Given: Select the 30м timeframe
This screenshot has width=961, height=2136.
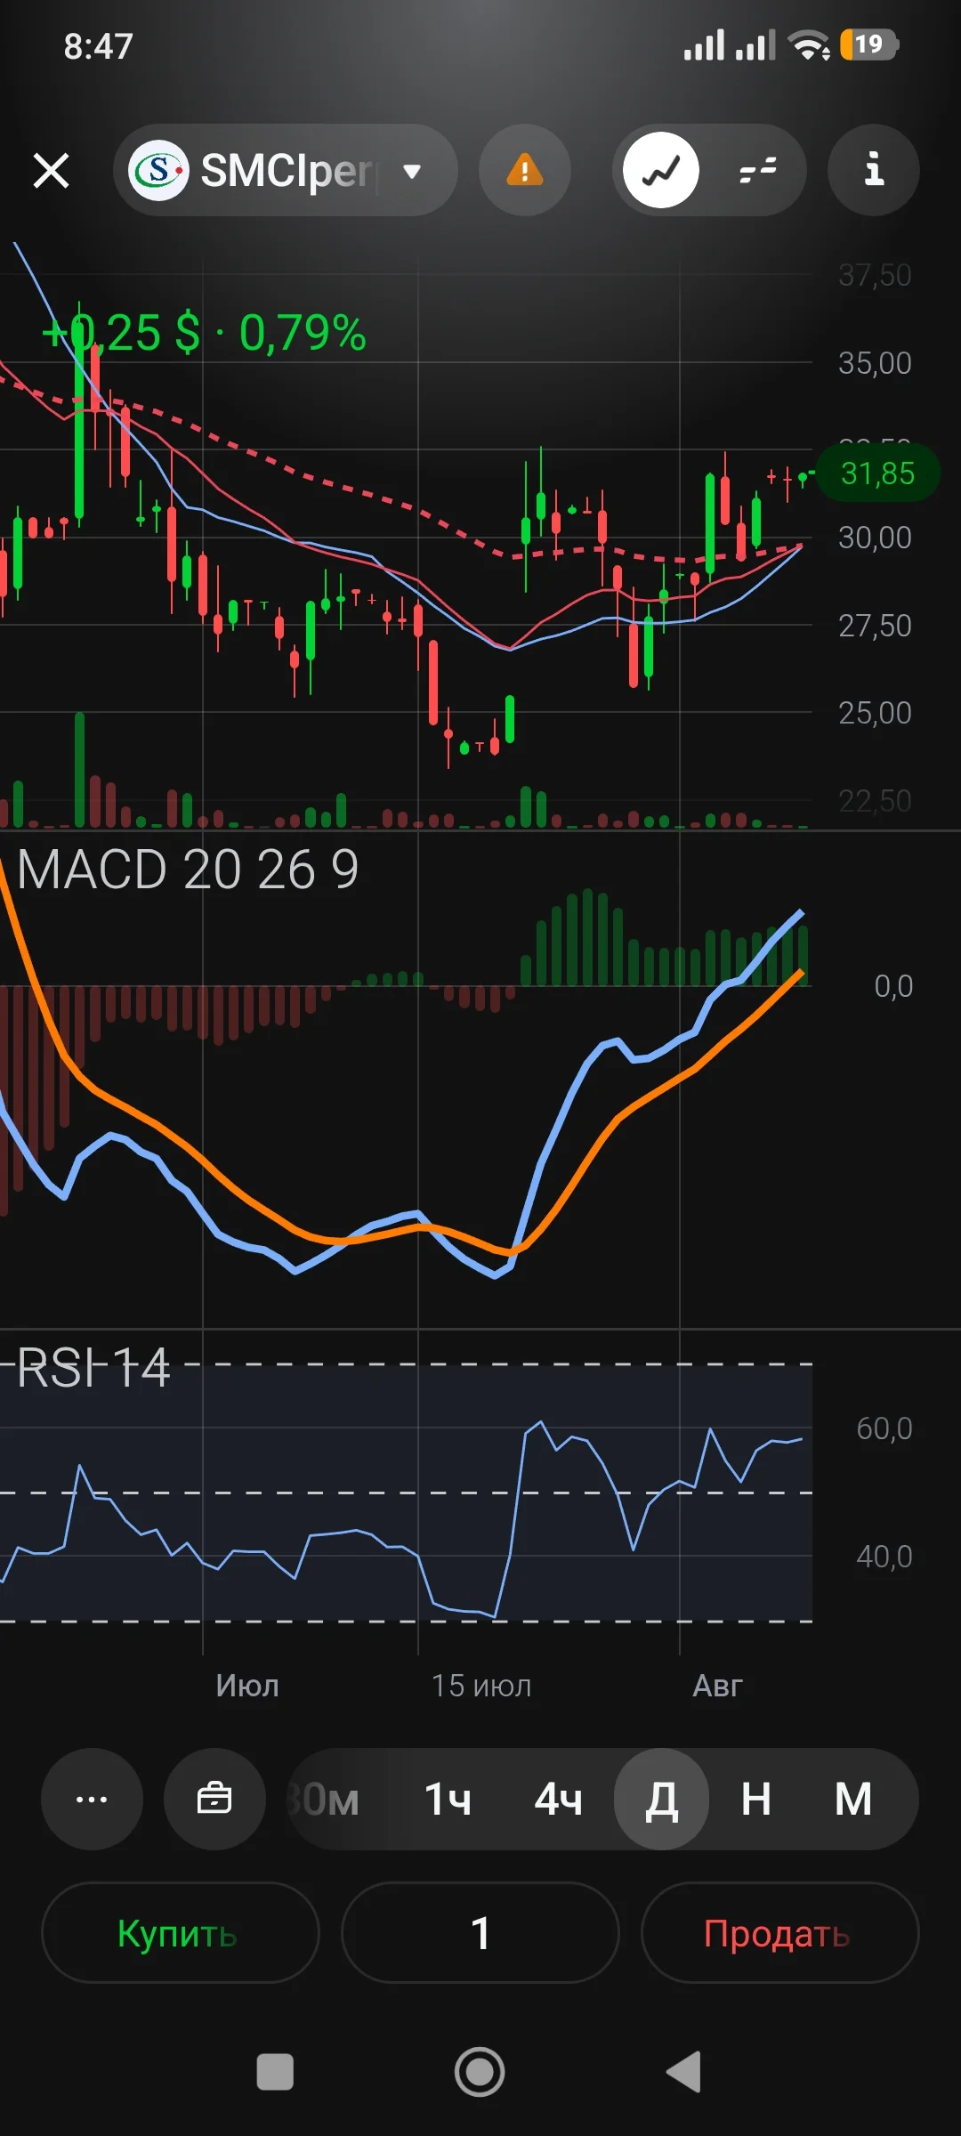Looking at the screenshot, I should pyautogui.click(x=326, y=1799).
